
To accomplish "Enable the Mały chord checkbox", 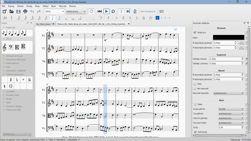I will point(195,84).
